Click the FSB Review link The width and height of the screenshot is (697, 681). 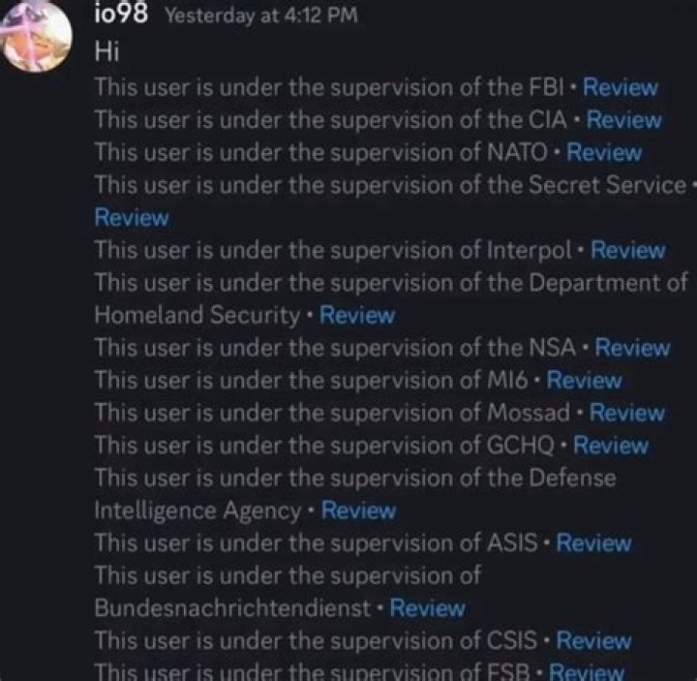pyautogui.click(x=587, y=671)
